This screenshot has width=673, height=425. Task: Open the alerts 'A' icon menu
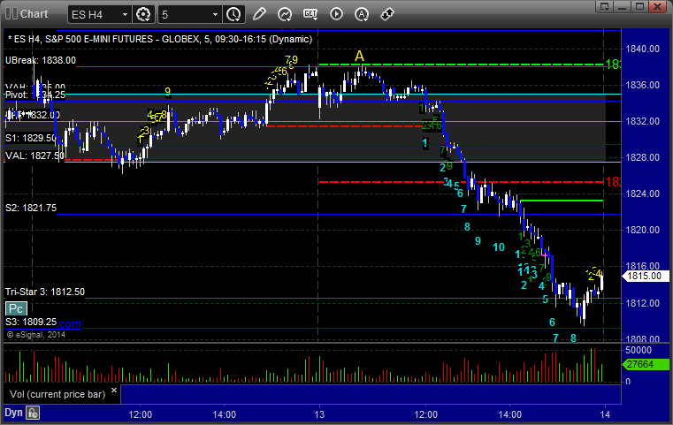click(362, 14)
